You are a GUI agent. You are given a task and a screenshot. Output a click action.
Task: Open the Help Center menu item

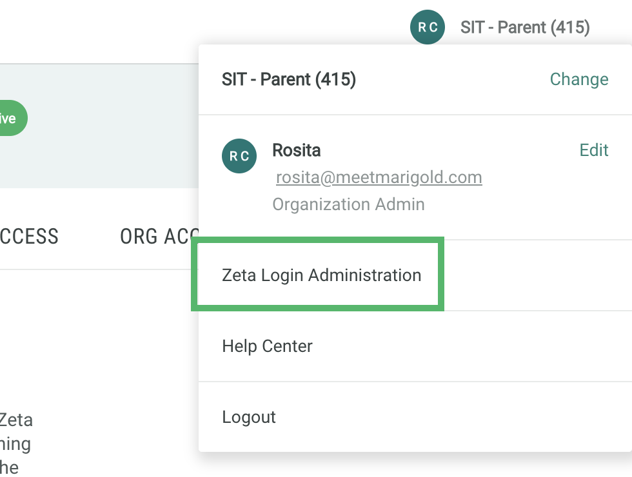[267, 346]
